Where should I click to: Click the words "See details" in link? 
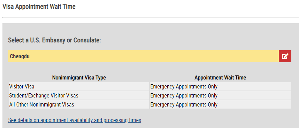(x=20, y=120)
